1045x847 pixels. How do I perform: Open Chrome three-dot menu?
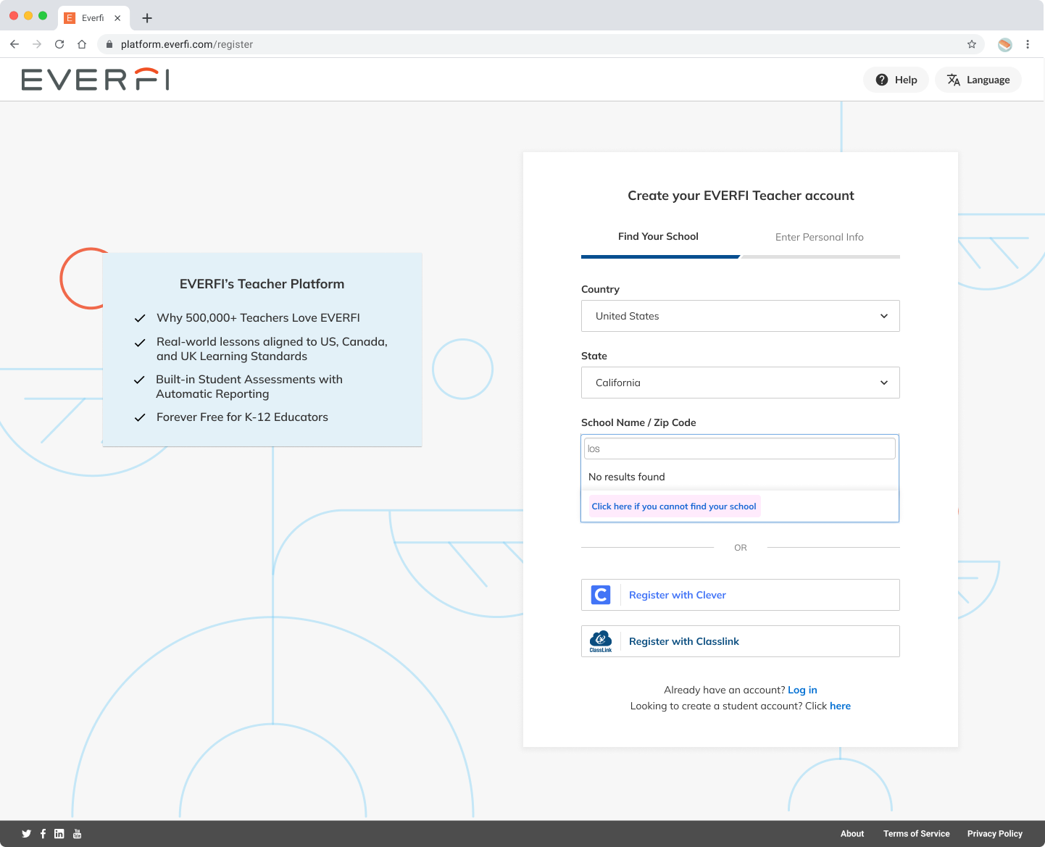pyautogui.click(x=1028, y=44)
